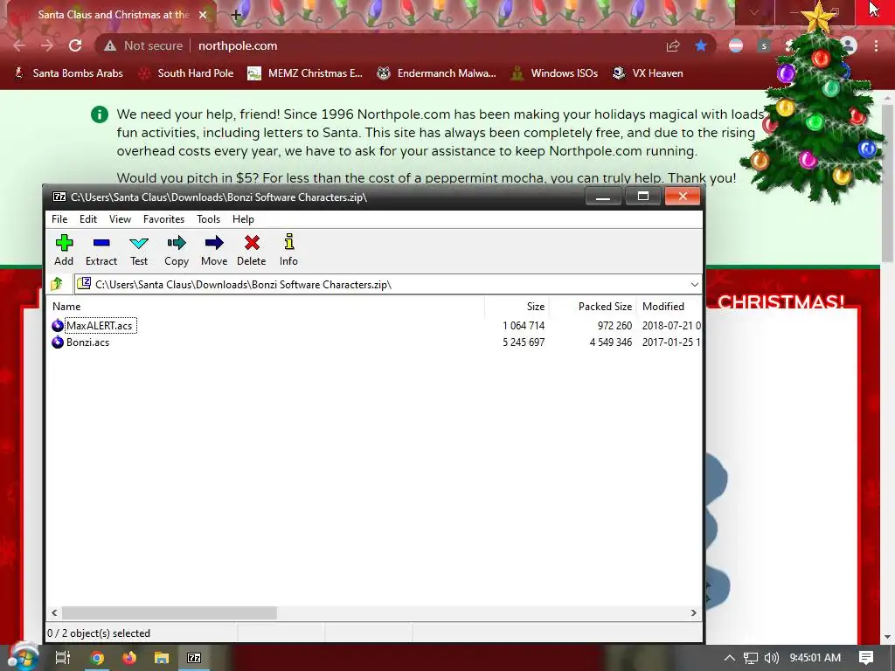Click the Add button in 7-Zip toolbar

64,250
